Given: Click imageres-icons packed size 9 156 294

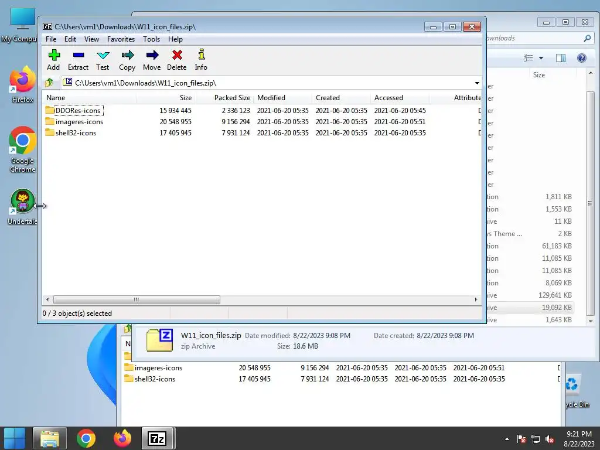Looking at the screenshot, I should (236, 122).
